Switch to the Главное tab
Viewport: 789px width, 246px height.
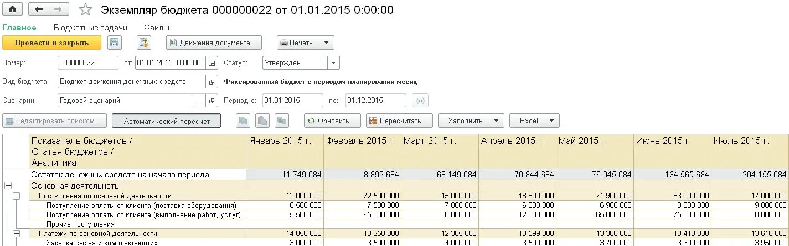19,28
